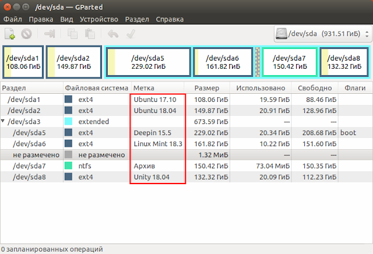Select the /dev/sda2 block in disk map
This screenshot has width=373, height=254.
pyautogui.click(x=74, y=62)
